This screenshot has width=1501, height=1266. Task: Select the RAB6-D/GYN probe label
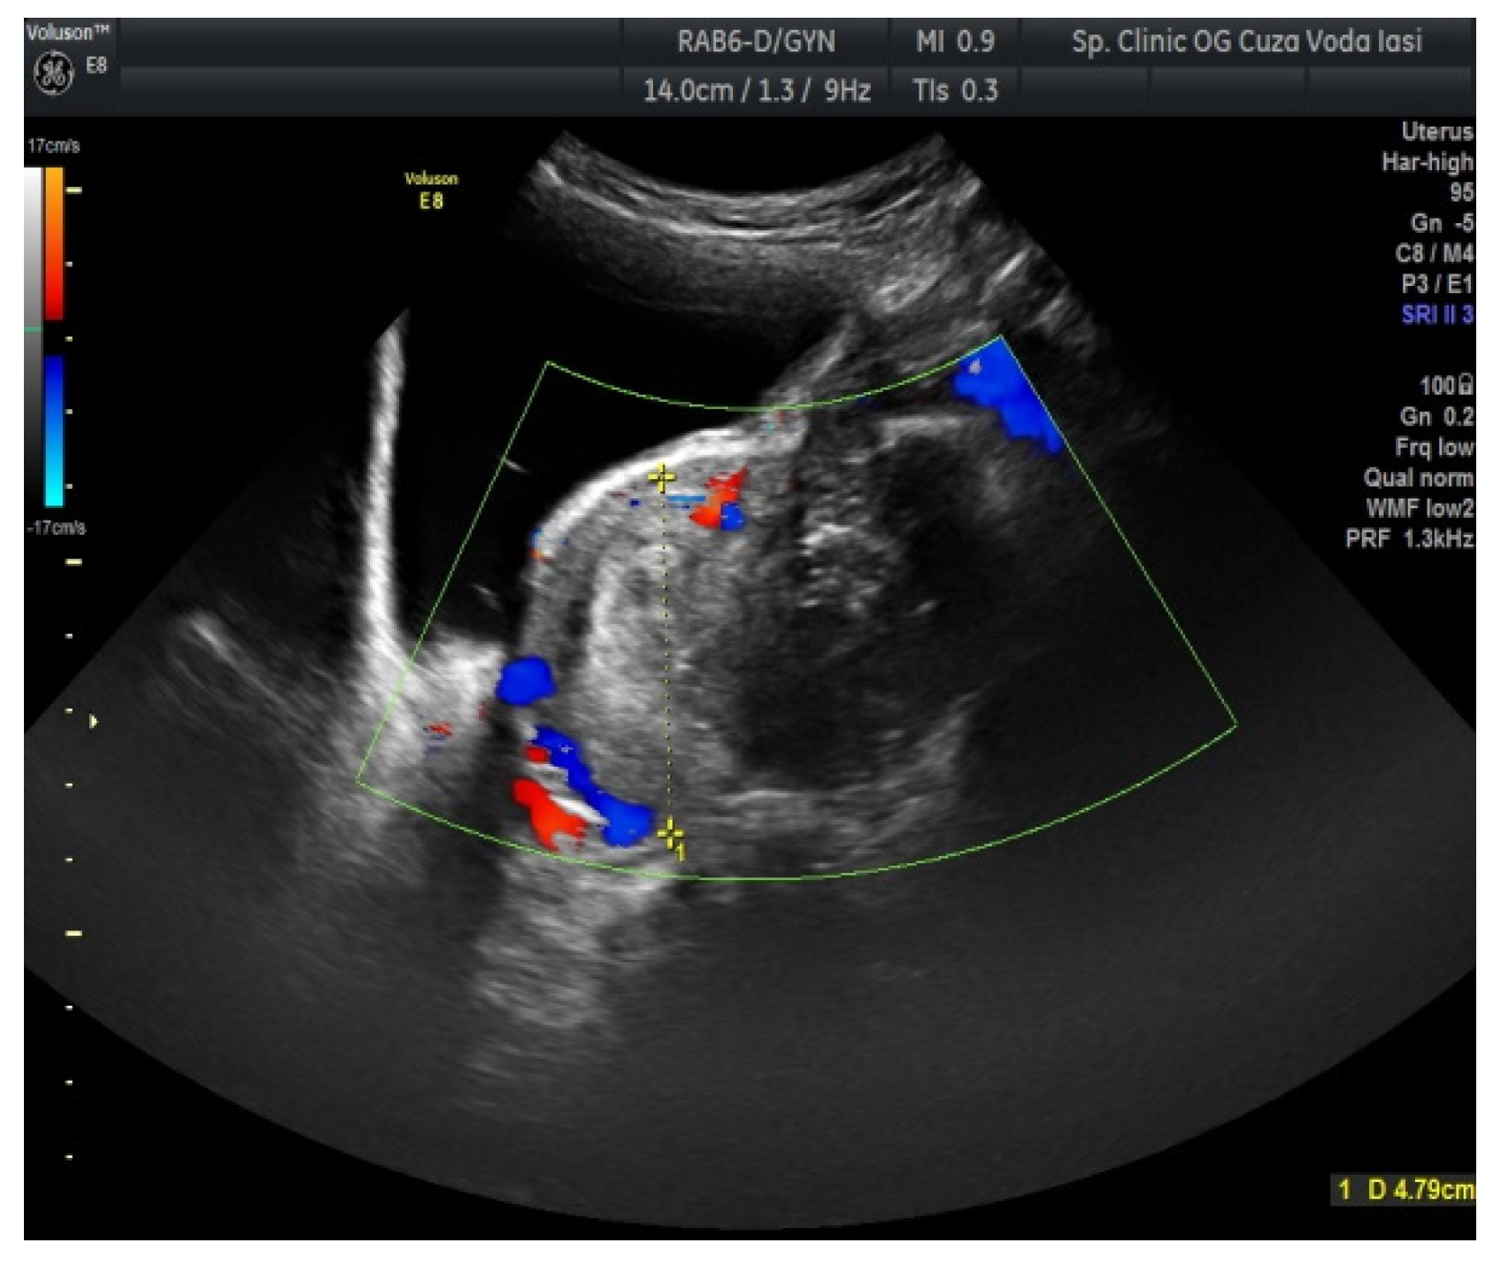[x=756, y=42]
